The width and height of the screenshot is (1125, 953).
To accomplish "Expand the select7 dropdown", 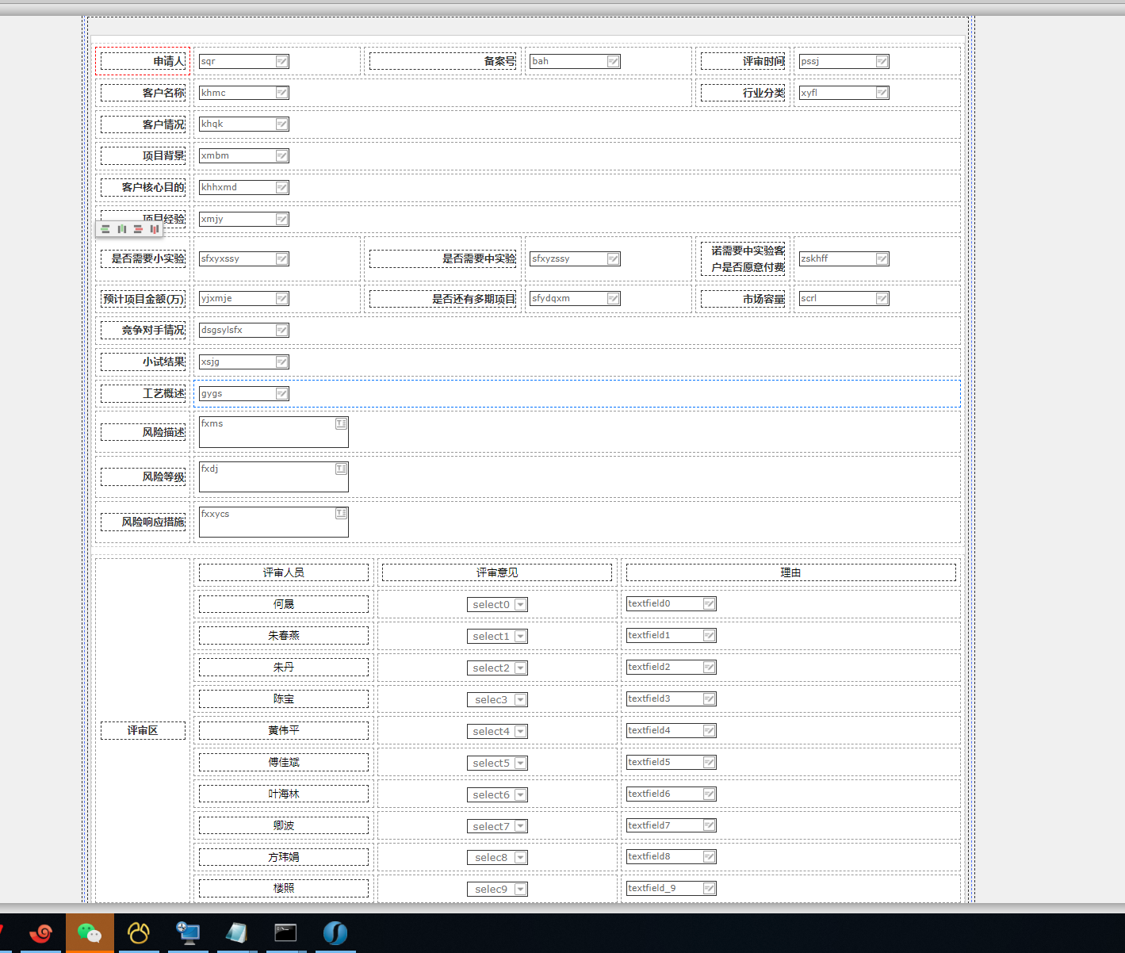I will tap(520, 826).
